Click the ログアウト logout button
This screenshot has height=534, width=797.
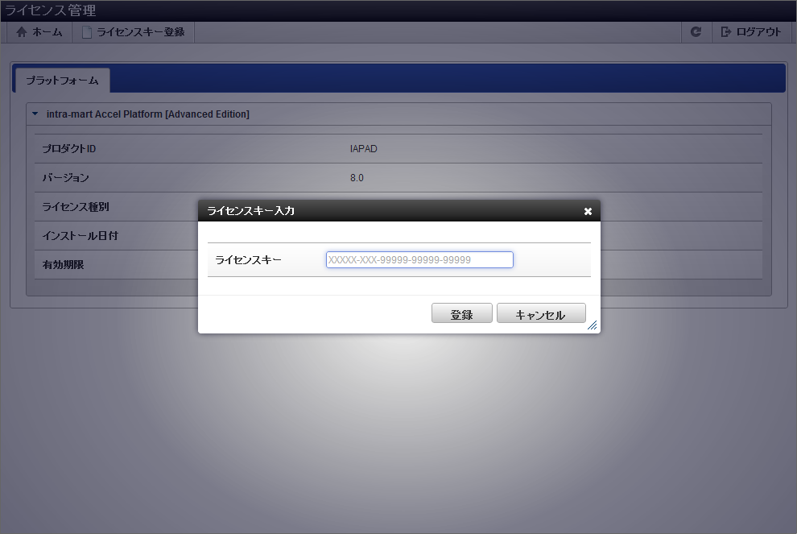point(750,32)
